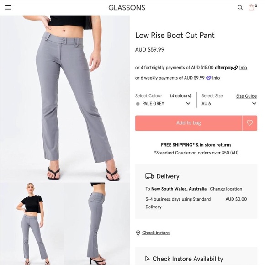Open Afterpay Info link

[243, 68]
